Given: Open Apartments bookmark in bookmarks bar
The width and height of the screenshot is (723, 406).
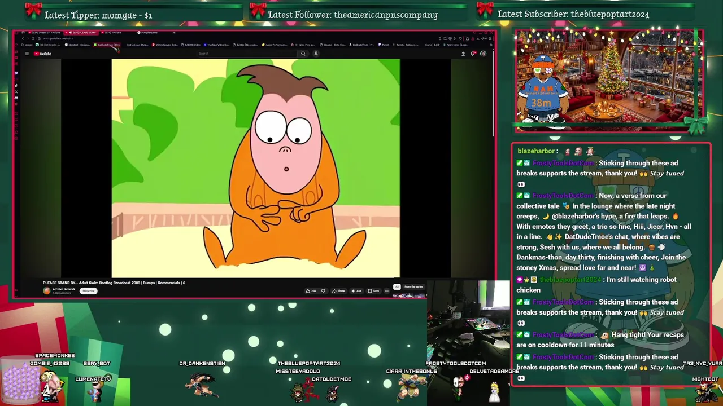Looking at the screenshot, I should 456,45.
